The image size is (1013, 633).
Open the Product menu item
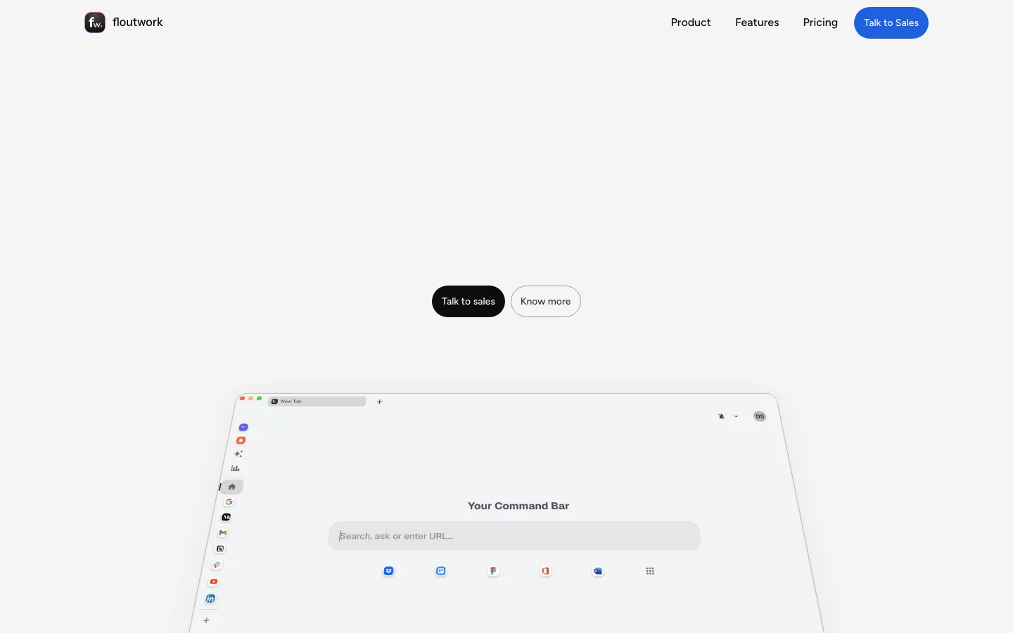691,23
